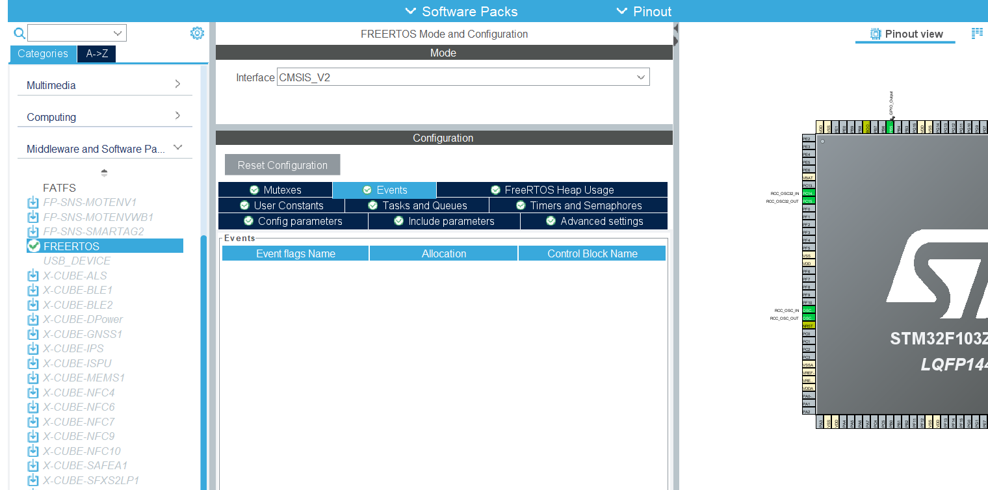
Task: Click the NRST pin on chip
Action: (x=808, y=326)
